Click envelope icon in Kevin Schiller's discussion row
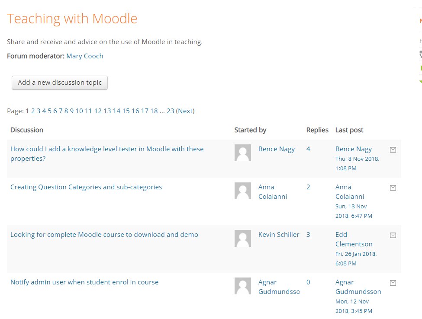The image size is (422, 319). (x=393, y=235)
